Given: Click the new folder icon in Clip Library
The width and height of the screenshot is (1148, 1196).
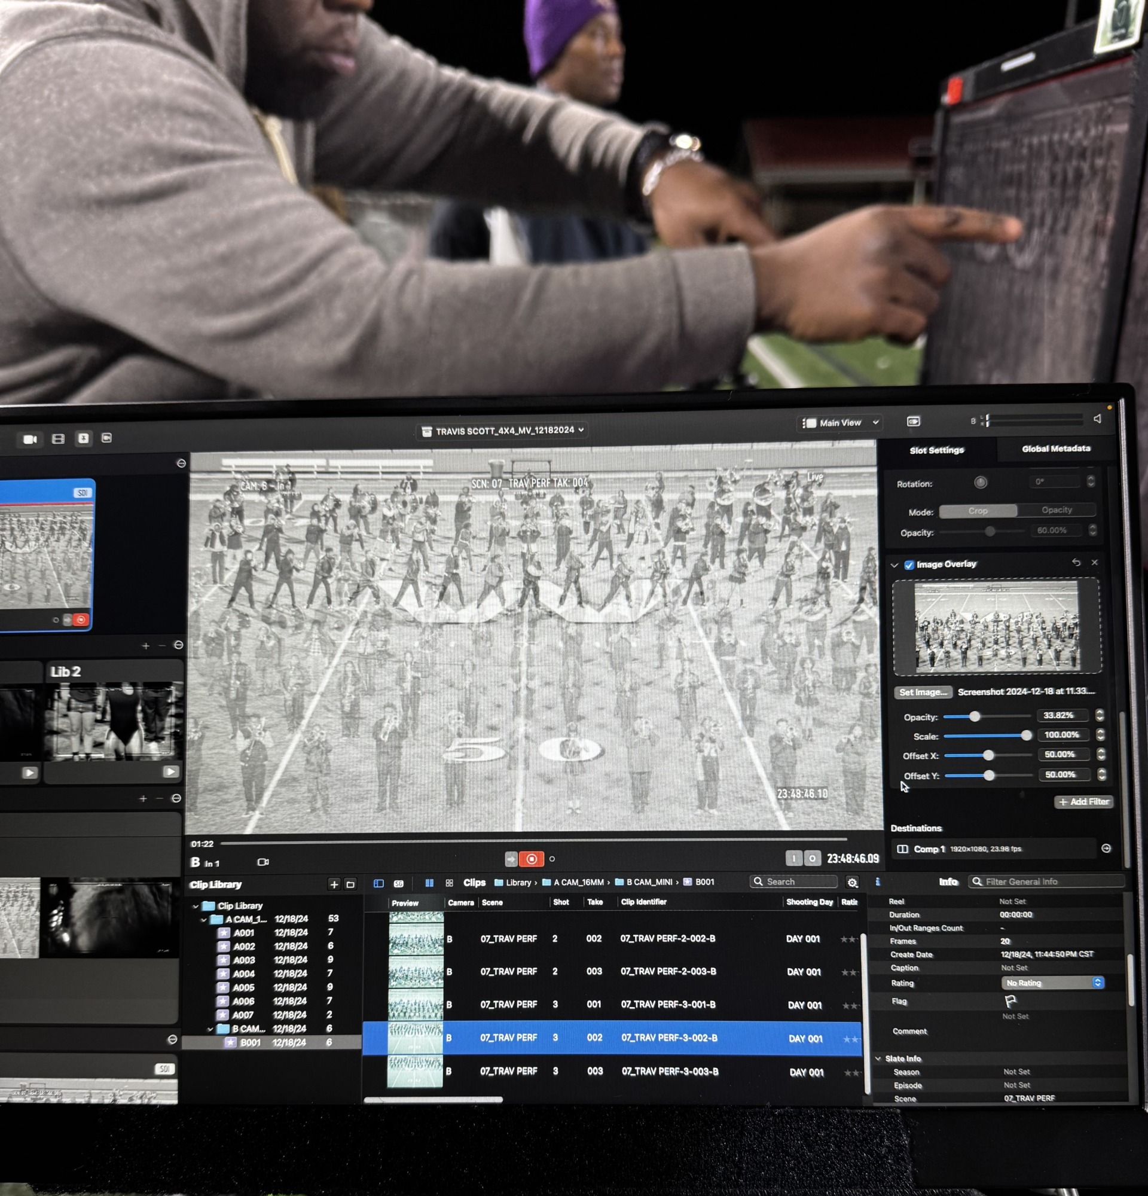Looking at the screenshot, I should tap(350, 884).
